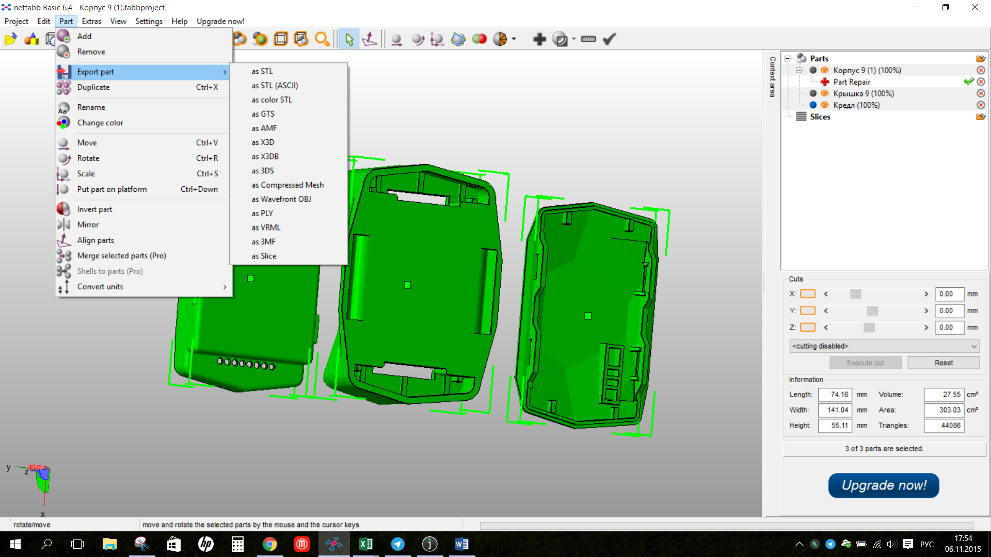Viewport: 991px width, 557px height.
Task: Click the zoom magnifier toolbar icon
Action: pyautogui.click(x=322, y=39)
